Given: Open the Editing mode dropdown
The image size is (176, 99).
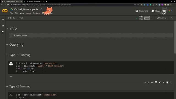Looking at the screenshot, I should coord(162,18).
